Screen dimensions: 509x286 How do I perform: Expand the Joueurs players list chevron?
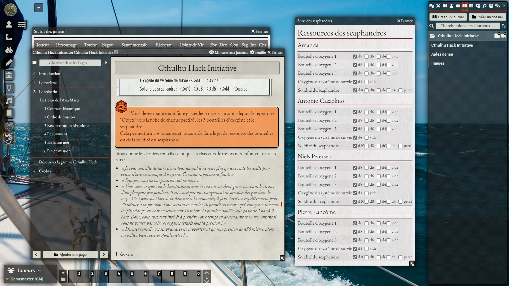[x=40, y=270]
